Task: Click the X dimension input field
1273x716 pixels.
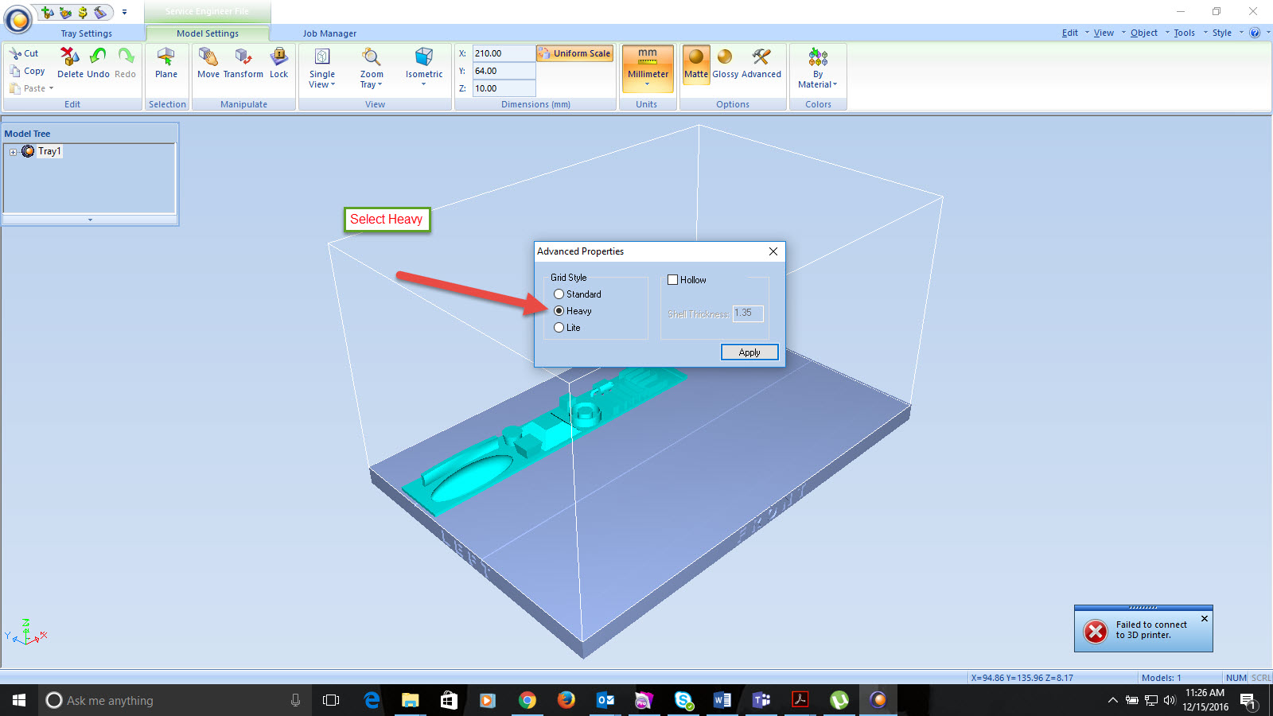Action: tap(503, 53)
